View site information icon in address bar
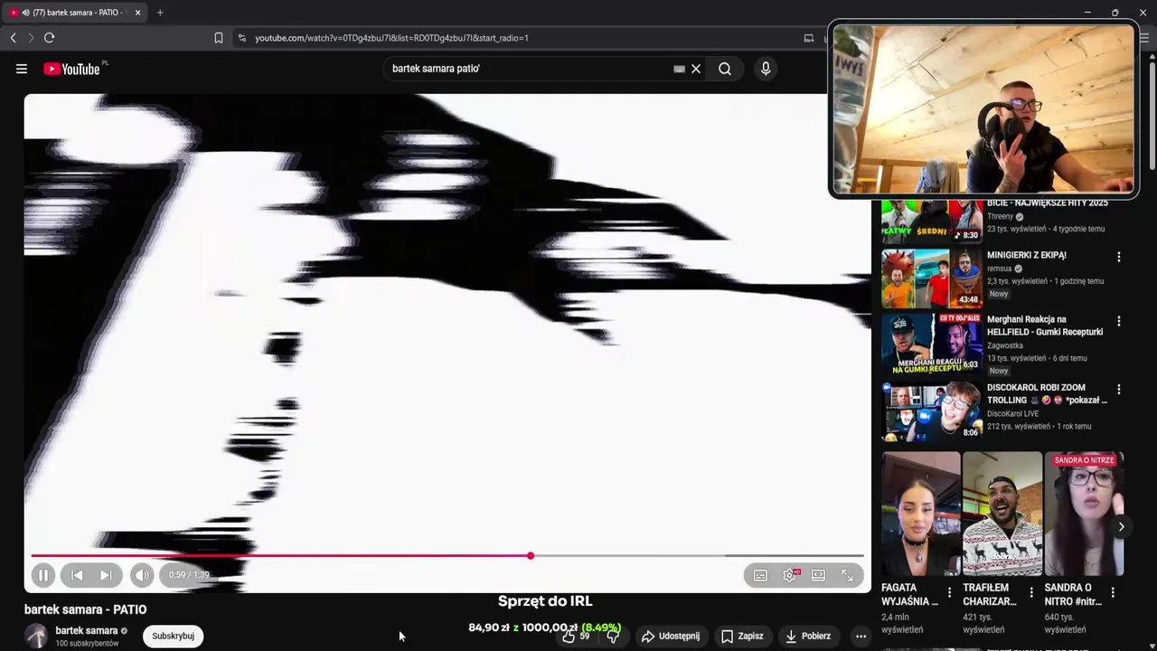The width and height of the screenshot is (1157, 651). click(241, 38)
